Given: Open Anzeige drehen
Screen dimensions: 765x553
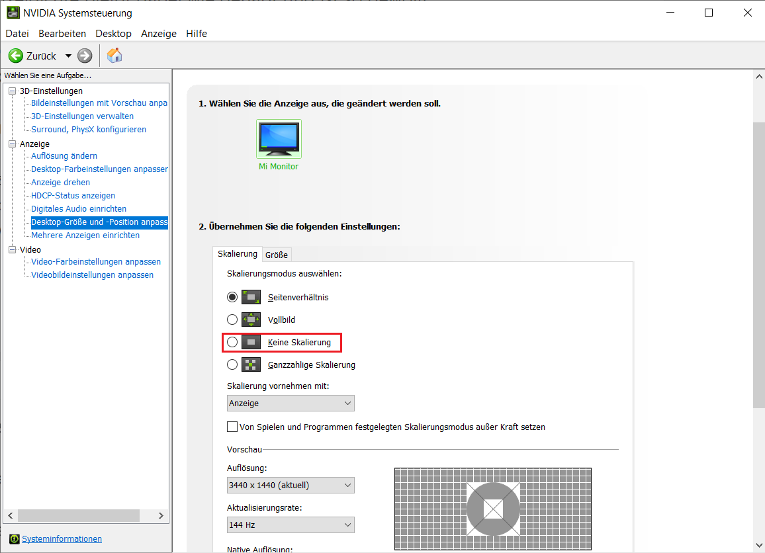Looking at the screenshot, I should pos(60,182).
